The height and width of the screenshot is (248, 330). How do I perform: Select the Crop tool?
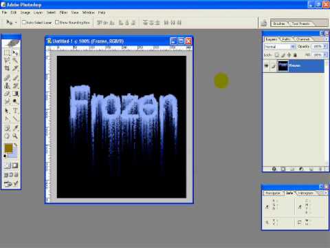(7, 68)
